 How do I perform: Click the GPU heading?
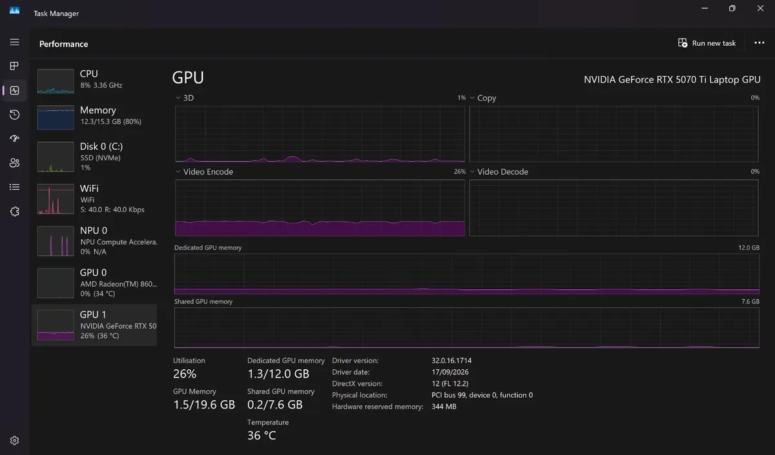pyautogui.click(x=188, y=77)
